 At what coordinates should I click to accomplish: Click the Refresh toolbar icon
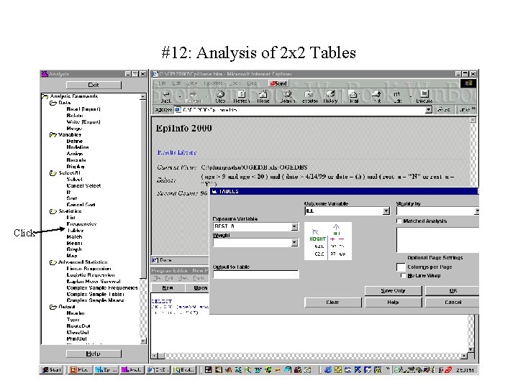click(242, 97)
